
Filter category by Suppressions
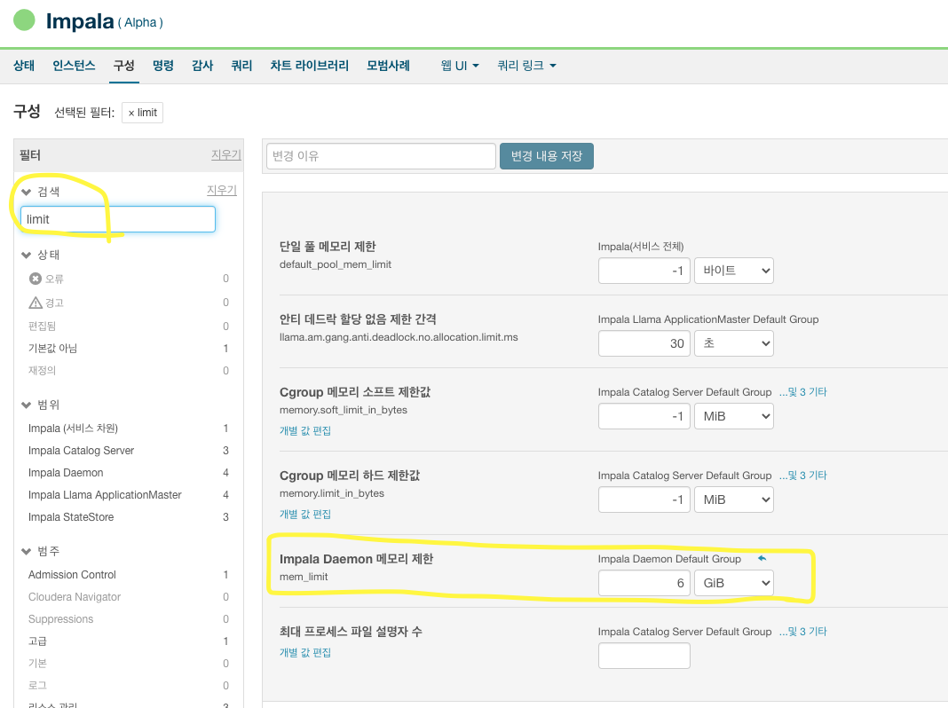tap(60, 619)
